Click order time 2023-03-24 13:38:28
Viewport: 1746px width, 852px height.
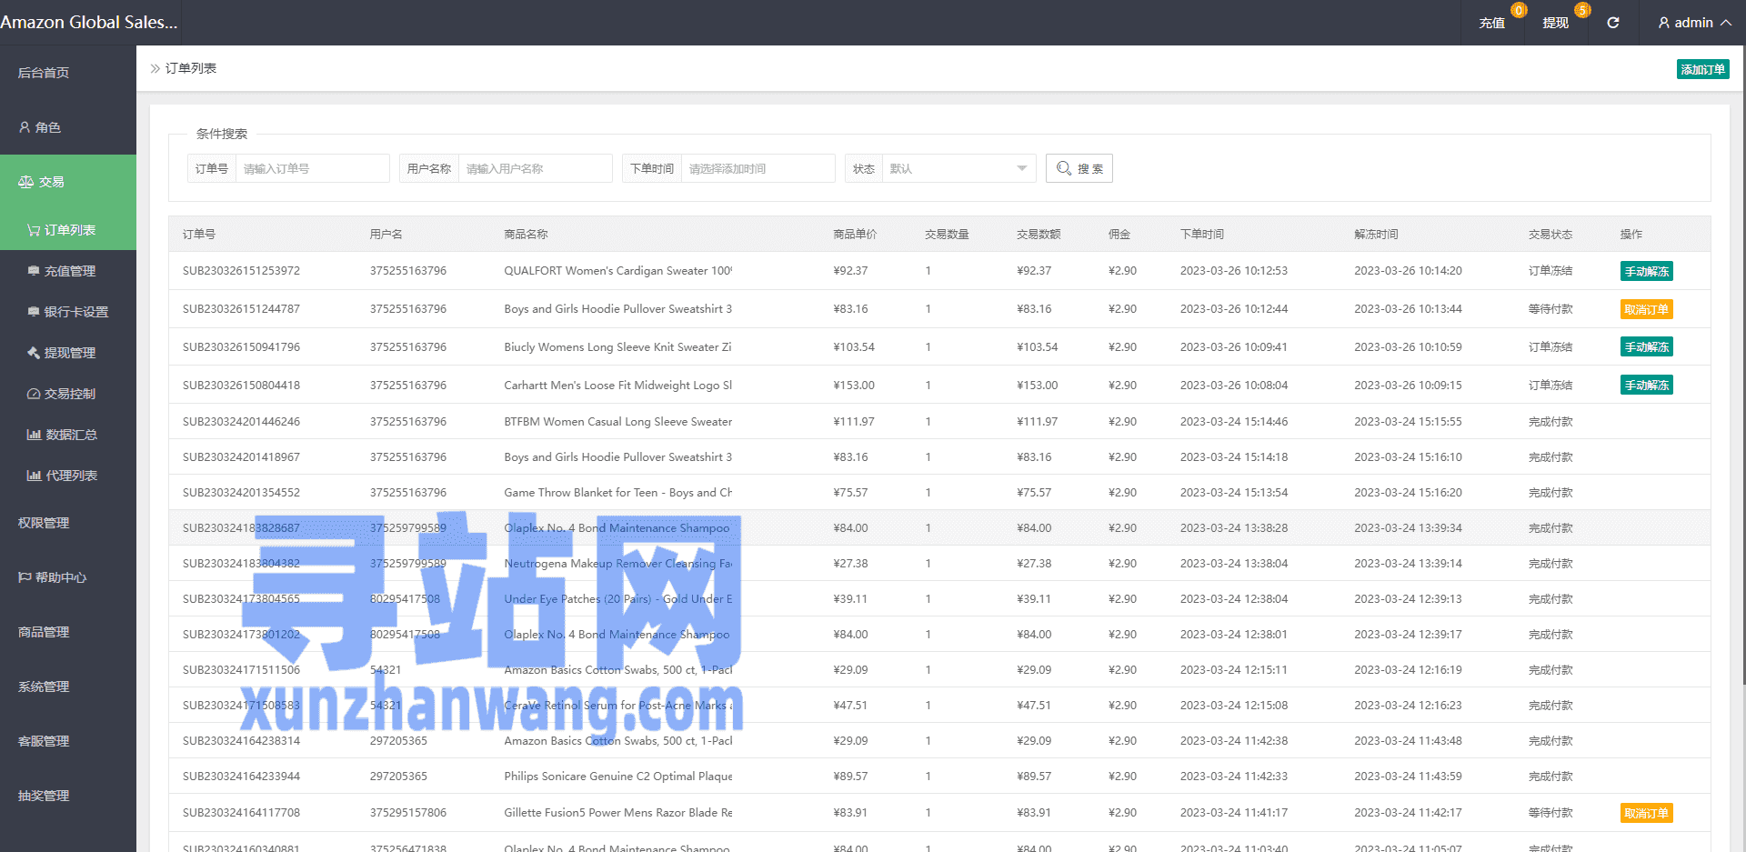tap(1234, 528)
